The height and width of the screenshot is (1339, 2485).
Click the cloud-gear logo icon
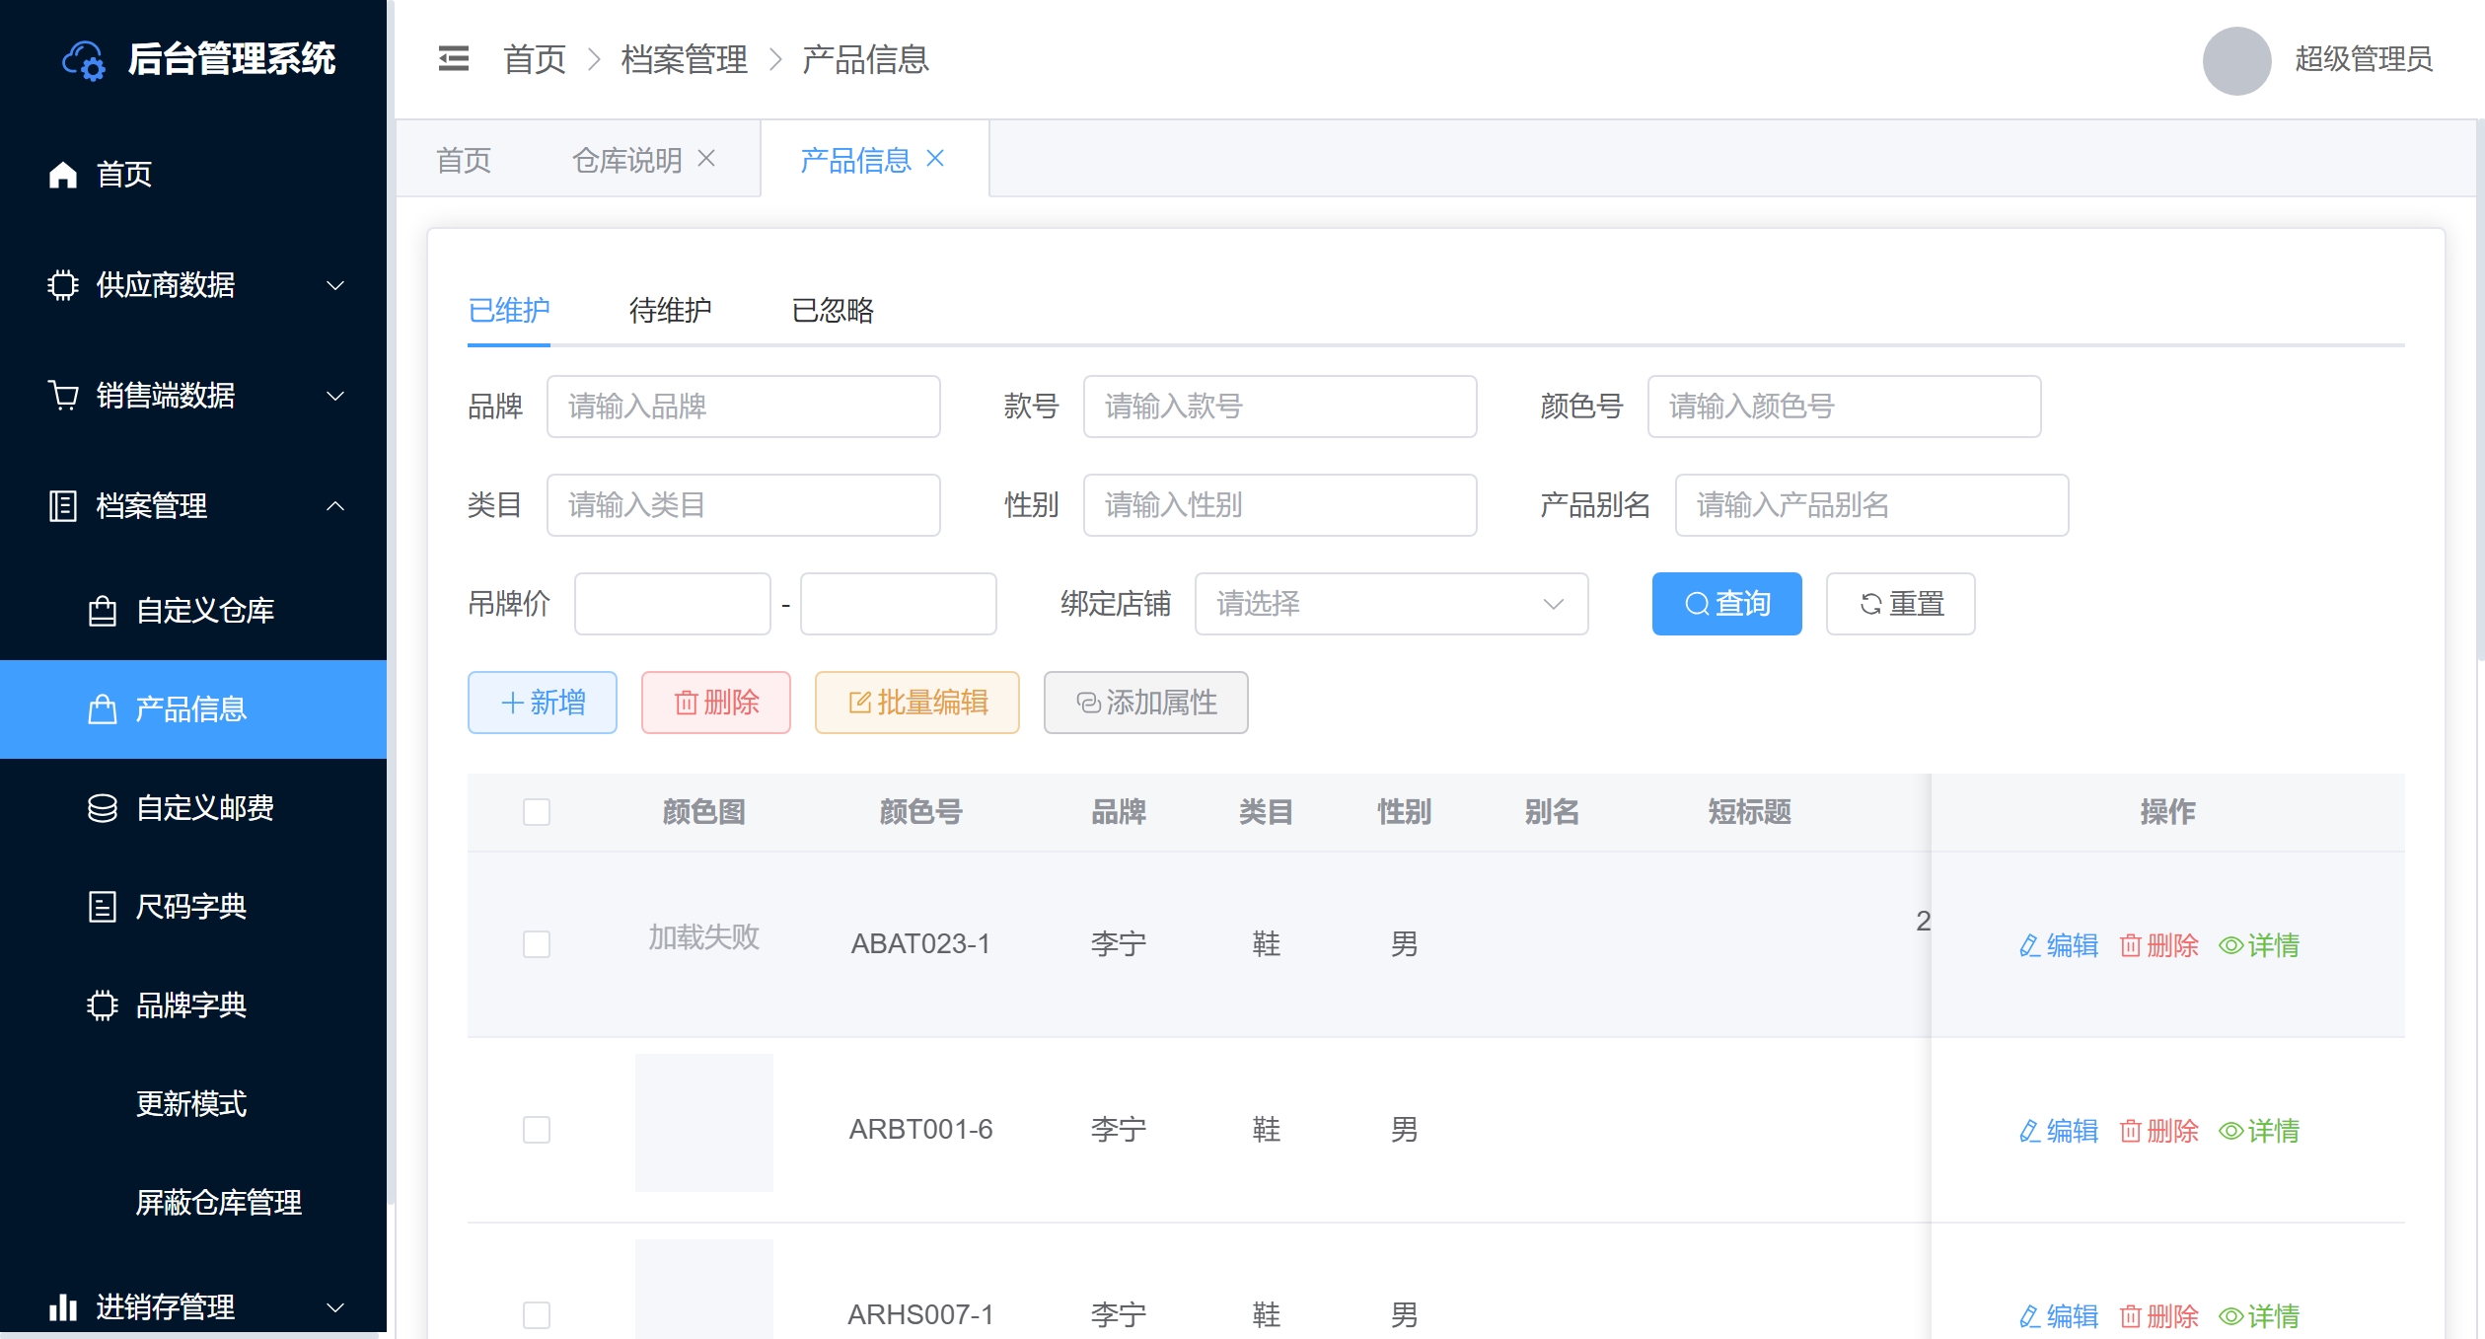pyautogui.click(x=84, y=60)
